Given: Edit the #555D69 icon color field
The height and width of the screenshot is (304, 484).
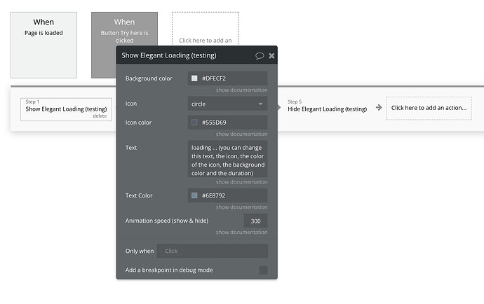Looking at the screenshot, I should click(227, 123).
